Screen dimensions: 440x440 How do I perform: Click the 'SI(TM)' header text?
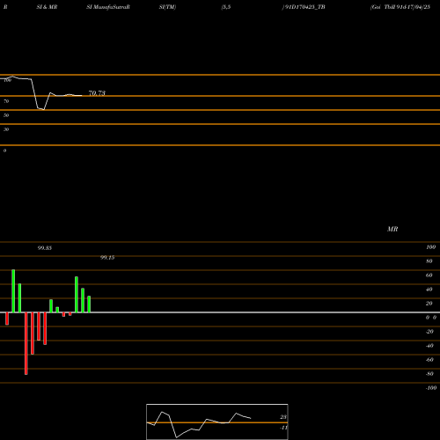[167, 7]
